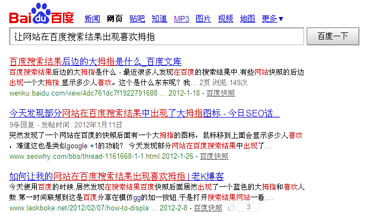Open the 贴吧 tab

[x=137, y=19]
